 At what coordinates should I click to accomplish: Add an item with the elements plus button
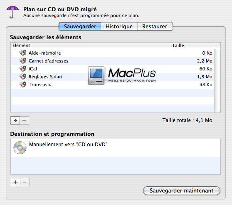15,120
